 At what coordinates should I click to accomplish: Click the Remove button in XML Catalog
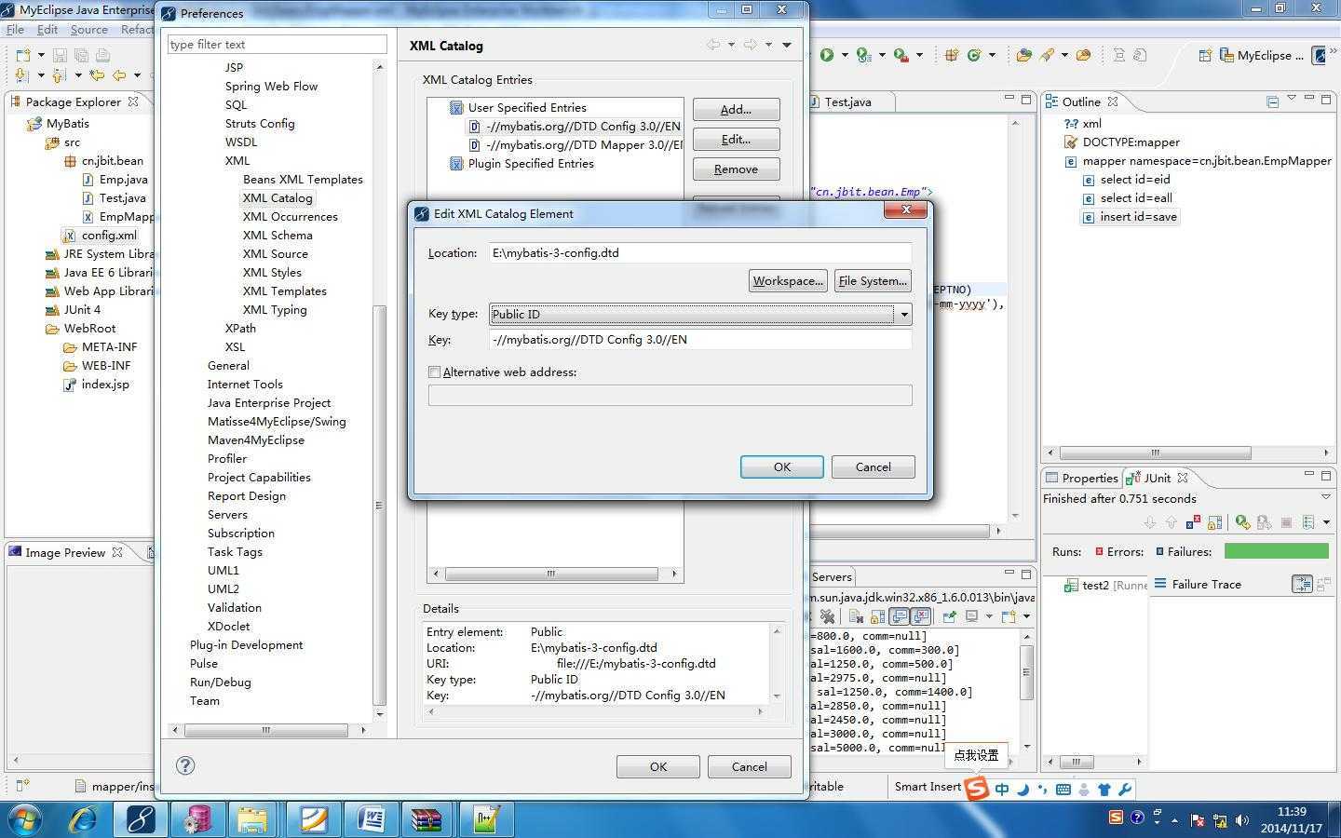(736, 169)
